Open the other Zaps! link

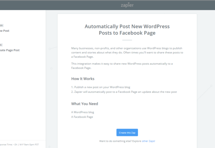coord(148,141)
